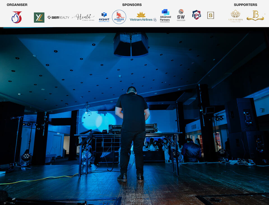Viewport: 269px width, 205px height.
Task: Click the organiser's red and blue flame logo
Action: click(x=17, y=17)
